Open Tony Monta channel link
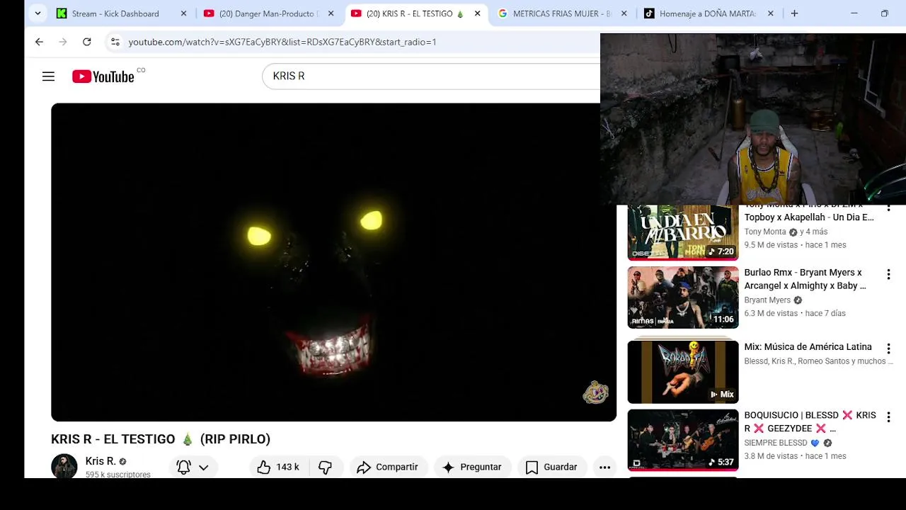This screenshot has width=906, height=510. tap(765, 232)
